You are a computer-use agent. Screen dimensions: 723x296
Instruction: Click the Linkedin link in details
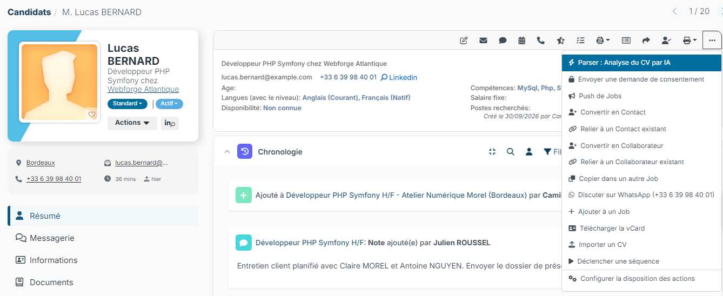coord(399,77)
